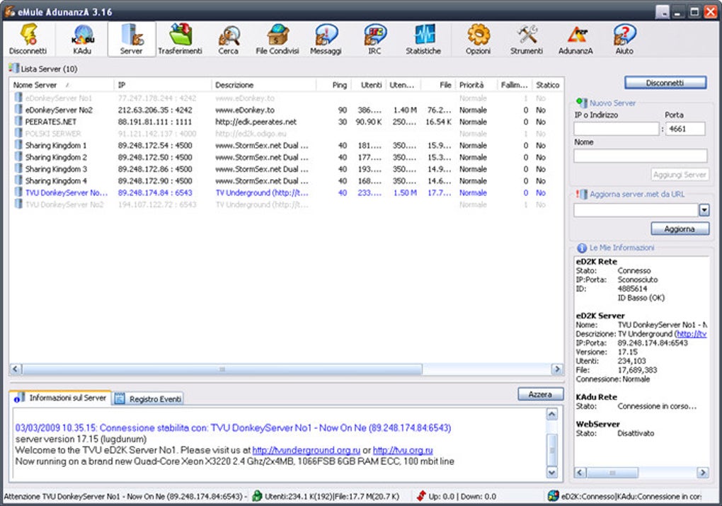Sort by the Fallim... column header

tap(515, 85)
